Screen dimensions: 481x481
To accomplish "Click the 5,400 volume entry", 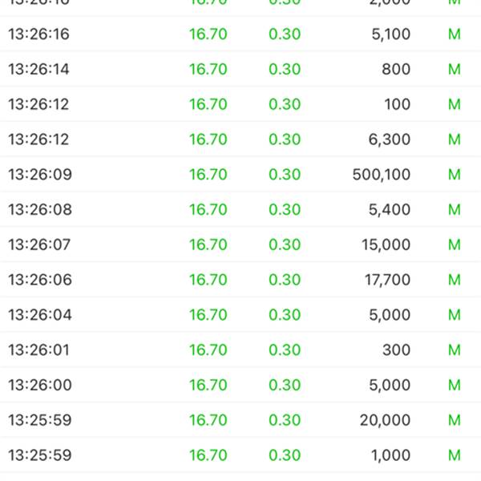I will [x=389, y=210].
